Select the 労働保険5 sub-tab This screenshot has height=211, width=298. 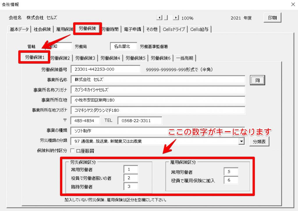point(136,58)
